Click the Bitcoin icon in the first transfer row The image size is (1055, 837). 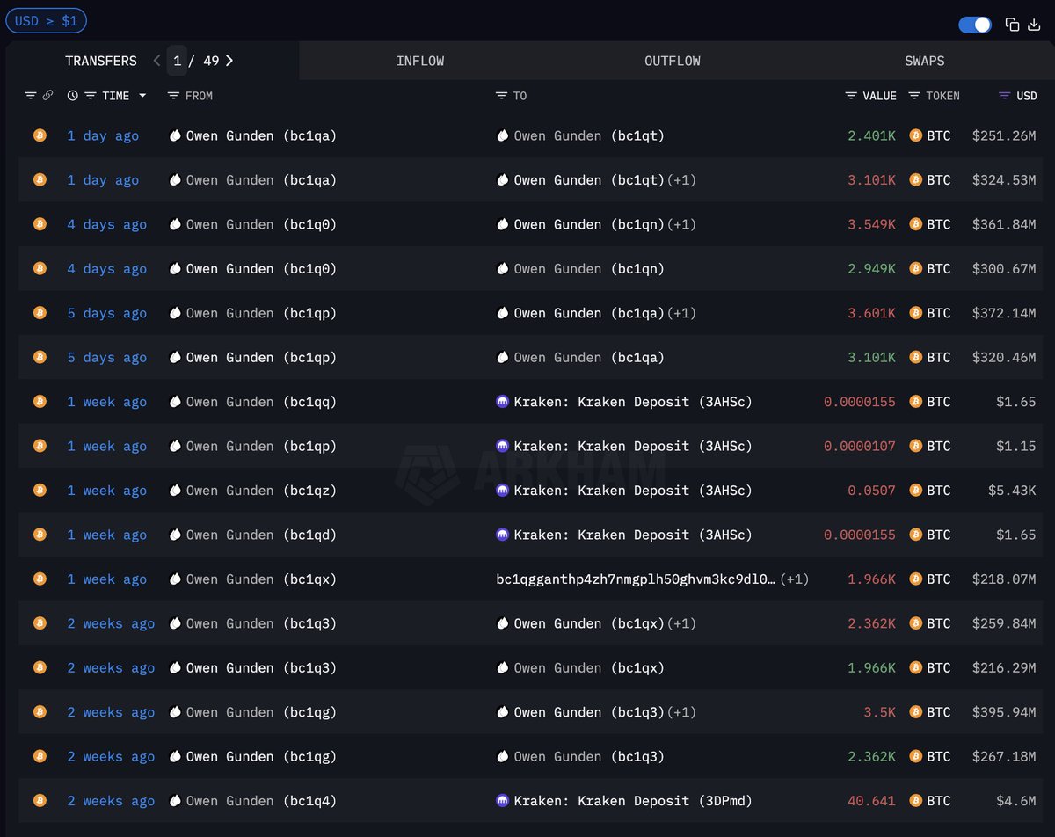coord(40,135)
